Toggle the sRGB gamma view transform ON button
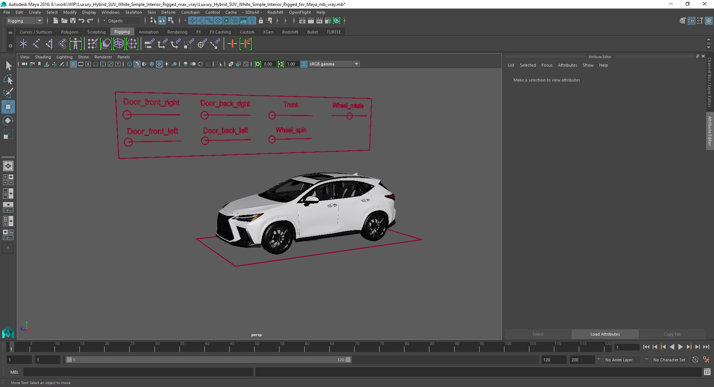The height and width of the screenshot is (387, 714). pos(304,64)
